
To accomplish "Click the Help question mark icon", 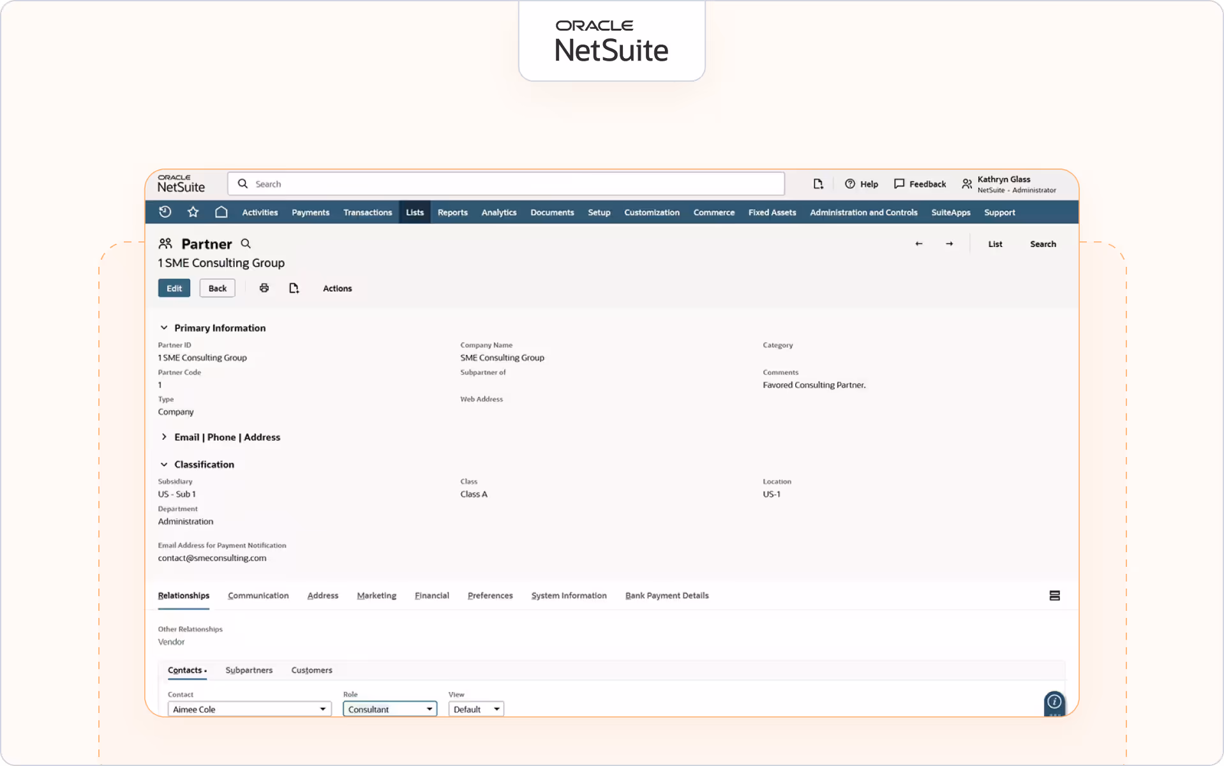I will pos(850,184).
